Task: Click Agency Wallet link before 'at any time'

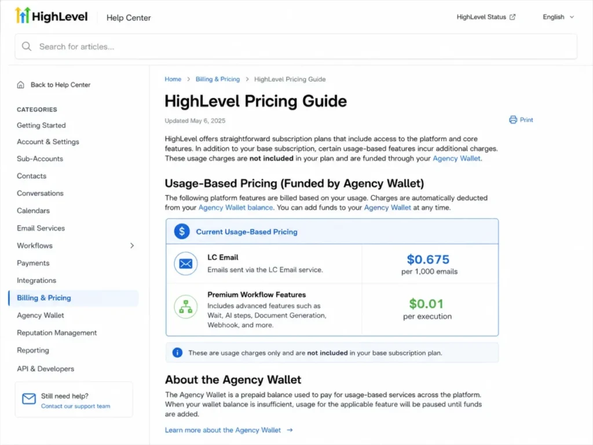Action: point(387,208)
